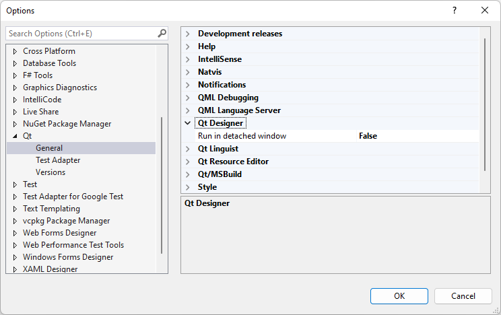Expand Graphics Diagnostics node arrow

click(15, 87)
